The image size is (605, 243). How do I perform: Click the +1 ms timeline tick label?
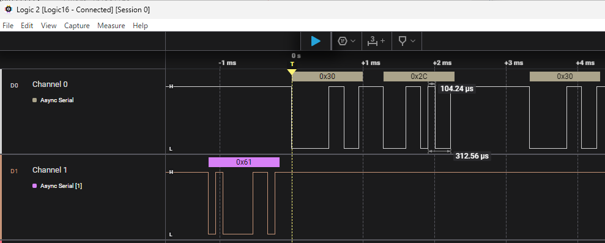coord(371,62)
